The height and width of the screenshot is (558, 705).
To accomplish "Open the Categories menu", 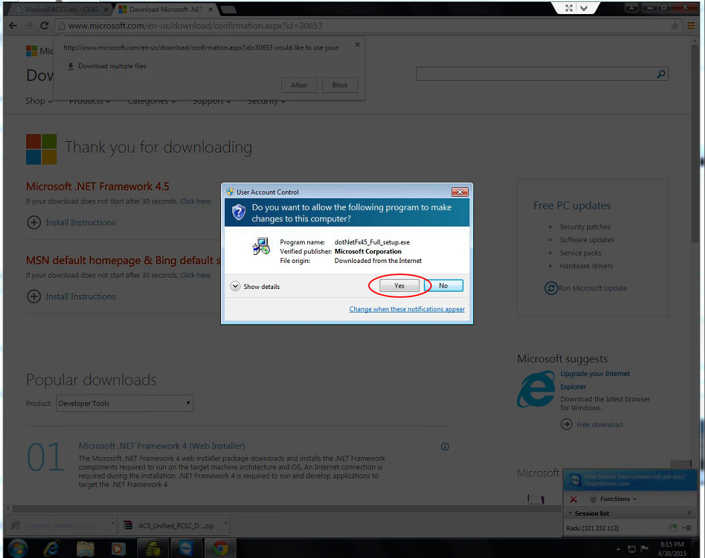I will click(x=151, y=101).
